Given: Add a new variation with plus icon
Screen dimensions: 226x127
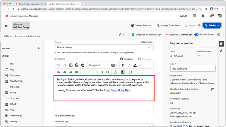Looking at the screenshot, I should pyautogui.click(x=39, y=48).
